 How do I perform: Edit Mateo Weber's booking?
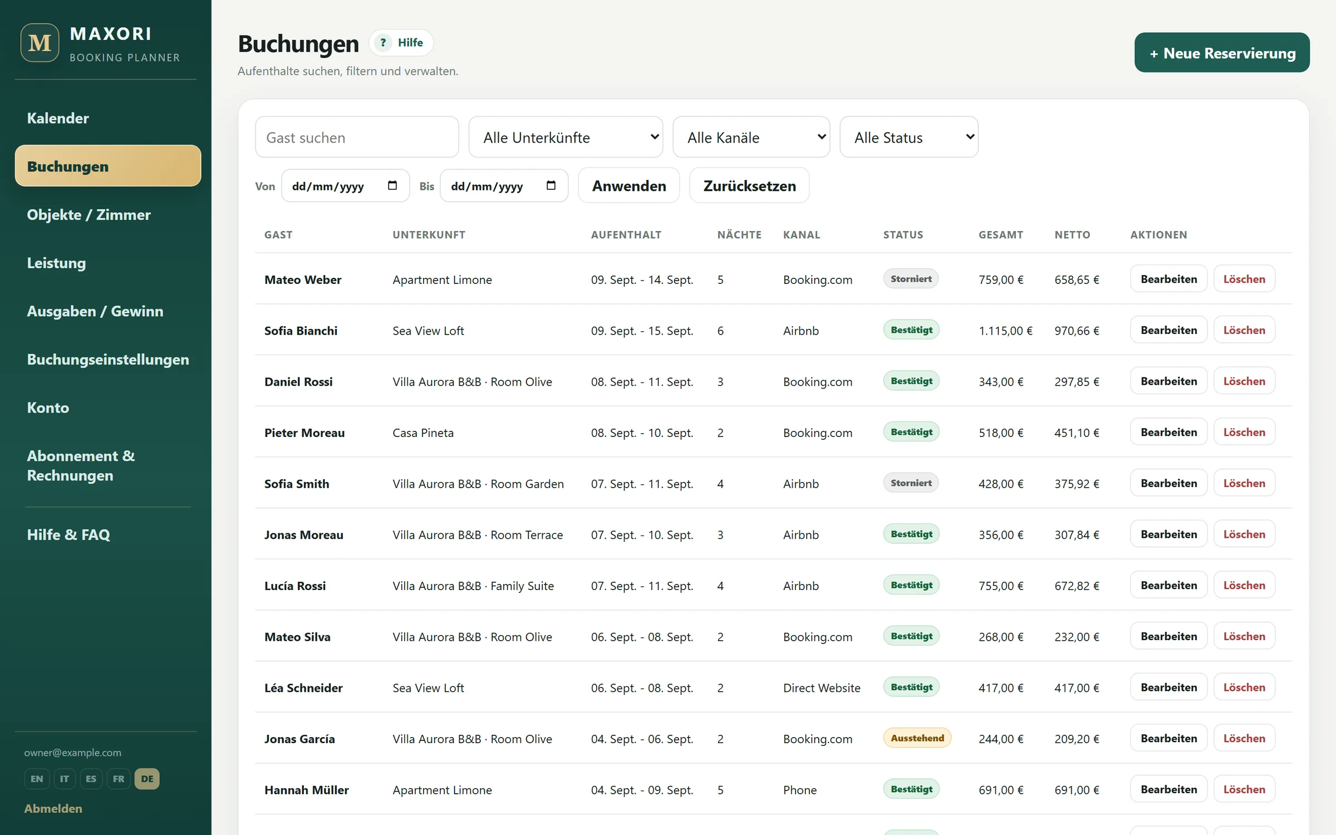(1168, 279)
